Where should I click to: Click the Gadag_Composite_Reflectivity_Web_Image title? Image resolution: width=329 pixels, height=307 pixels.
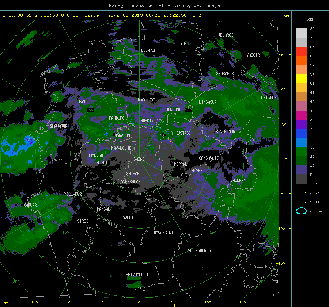[164, 5]
